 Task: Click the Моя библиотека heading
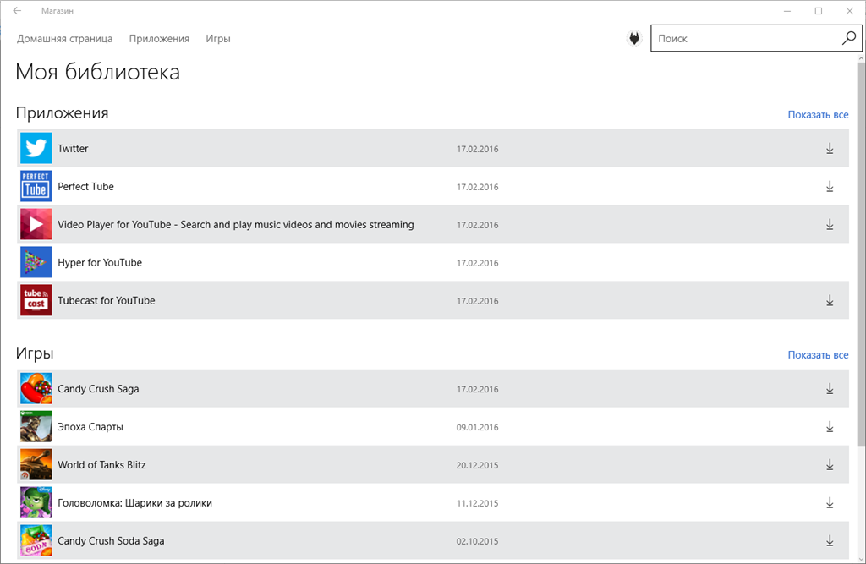98,72
